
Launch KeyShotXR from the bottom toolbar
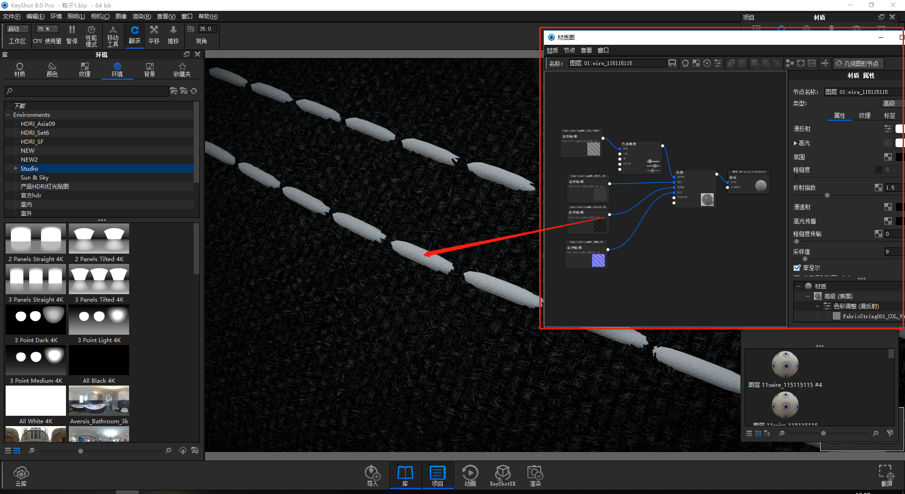(x=502, y=475)
